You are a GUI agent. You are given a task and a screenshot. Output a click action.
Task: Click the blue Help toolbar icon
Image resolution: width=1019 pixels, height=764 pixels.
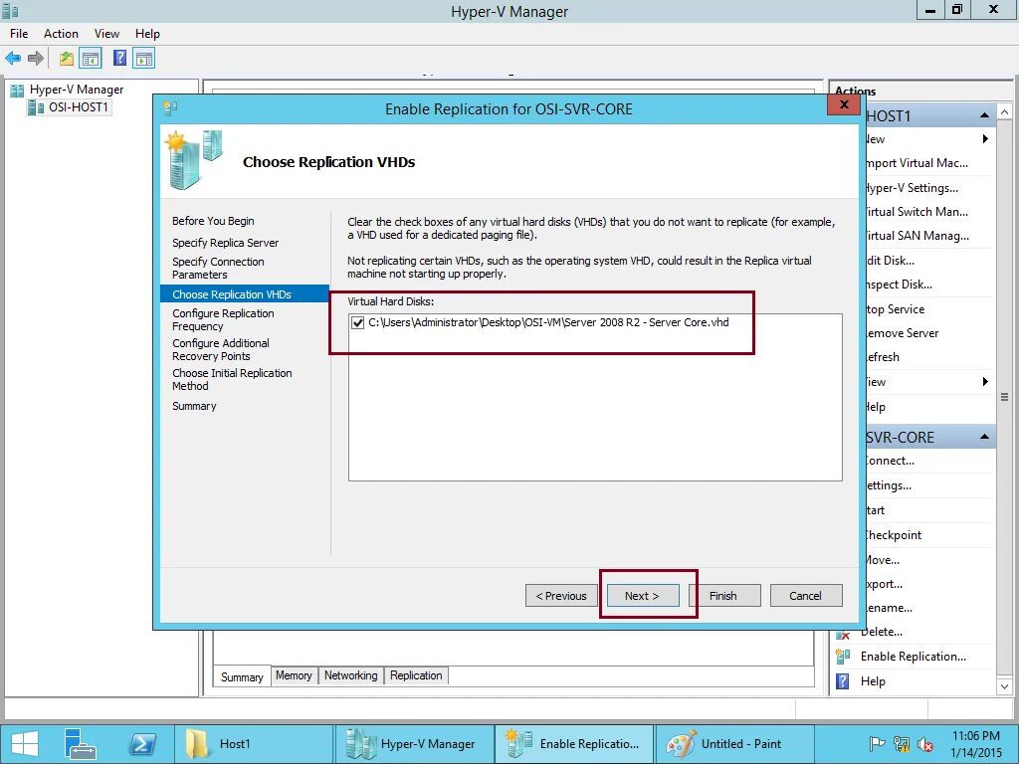(x=119, y=58)
